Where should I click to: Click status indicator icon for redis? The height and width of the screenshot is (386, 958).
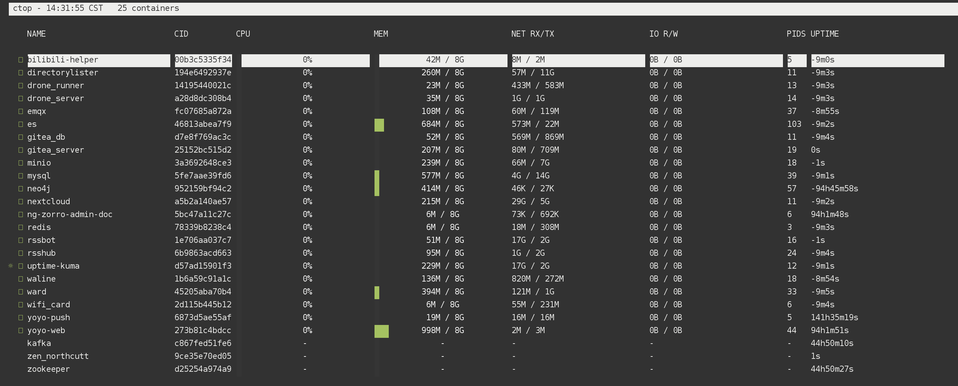click(21, 227)
